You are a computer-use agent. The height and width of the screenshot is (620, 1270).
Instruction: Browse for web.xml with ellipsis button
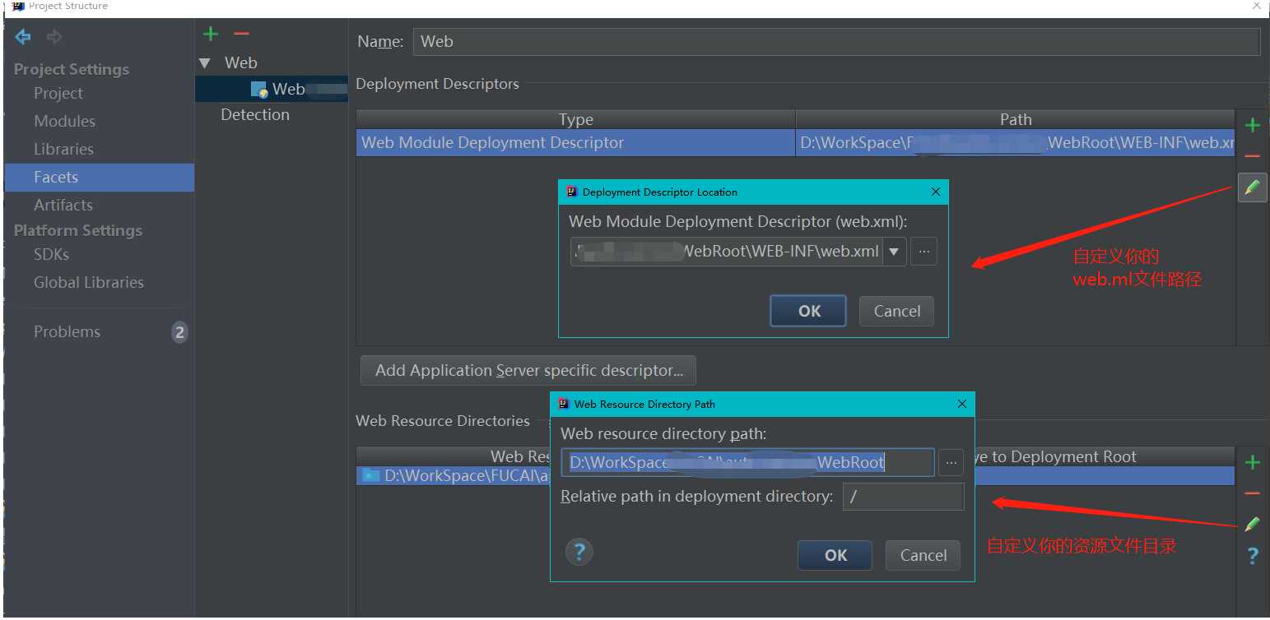tap(923, 252)
